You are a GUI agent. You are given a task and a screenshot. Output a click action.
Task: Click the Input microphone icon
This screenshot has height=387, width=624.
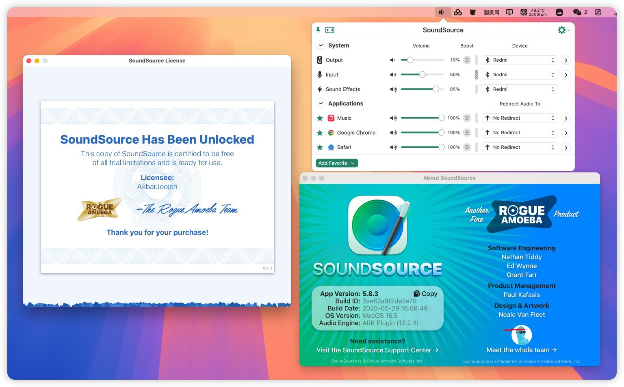pos(320,75)
